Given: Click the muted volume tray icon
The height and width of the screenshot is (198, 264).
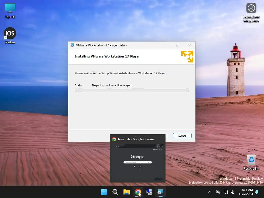Looking at the screenshot, I should pos(233,192).
